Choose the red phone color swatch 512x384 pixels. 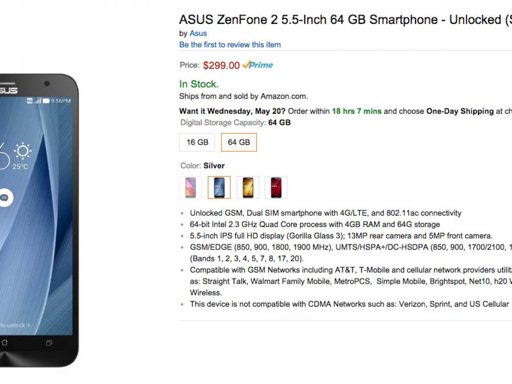click(x=276, y=187)
